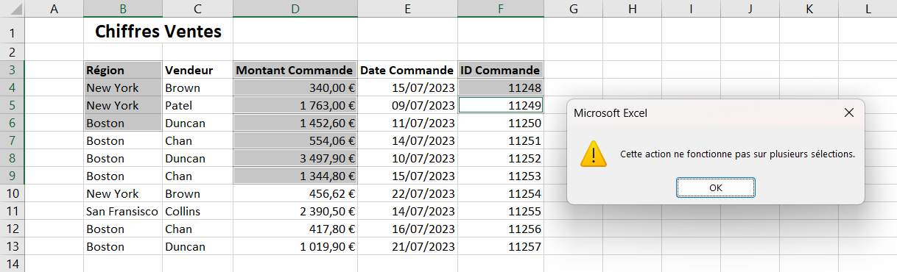
Task: Select the order ID cell 11254
Action: click(501, 193)
